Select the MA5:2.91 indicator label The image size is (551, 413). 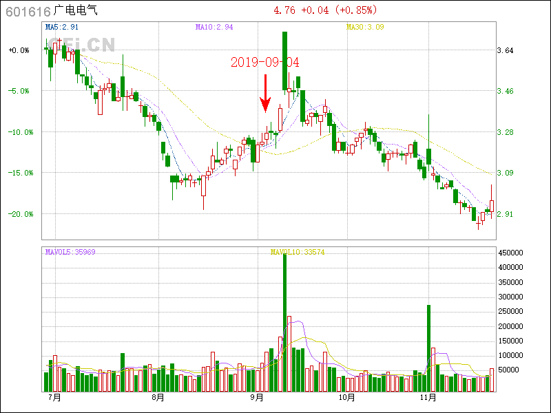61,28
